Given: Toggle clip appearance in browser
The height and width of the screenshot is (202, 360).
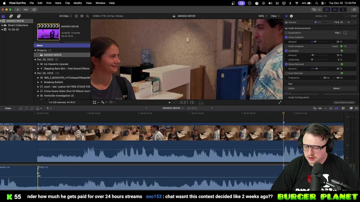Looking at the screenshot, I should pos(76,16).
